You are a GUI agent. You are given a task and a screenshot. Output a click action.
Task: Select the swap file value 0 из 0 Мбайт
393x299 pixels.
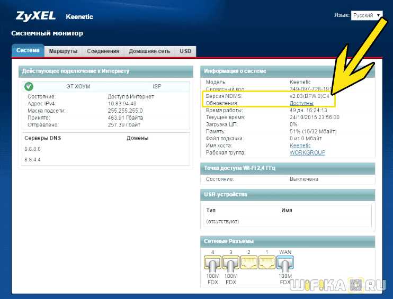point(306,138)
